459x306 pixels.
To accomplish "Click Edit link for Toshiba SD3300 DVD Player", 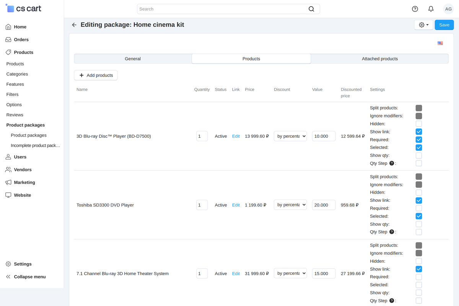I will point(236,205).
